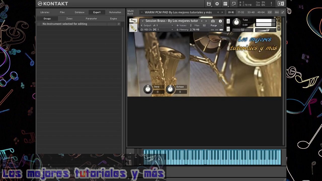This screenshot has height=181, width=322.
Task: Click the Max voices value 32
Action: coord(204,25)
